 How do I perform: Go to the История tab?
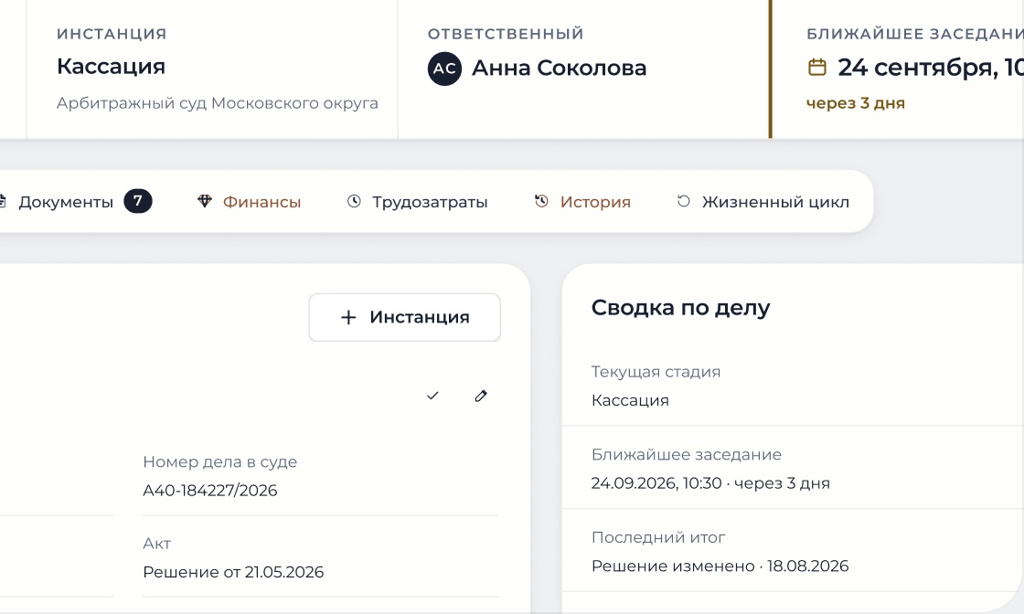pyautogui.click(x=582, y=202)
